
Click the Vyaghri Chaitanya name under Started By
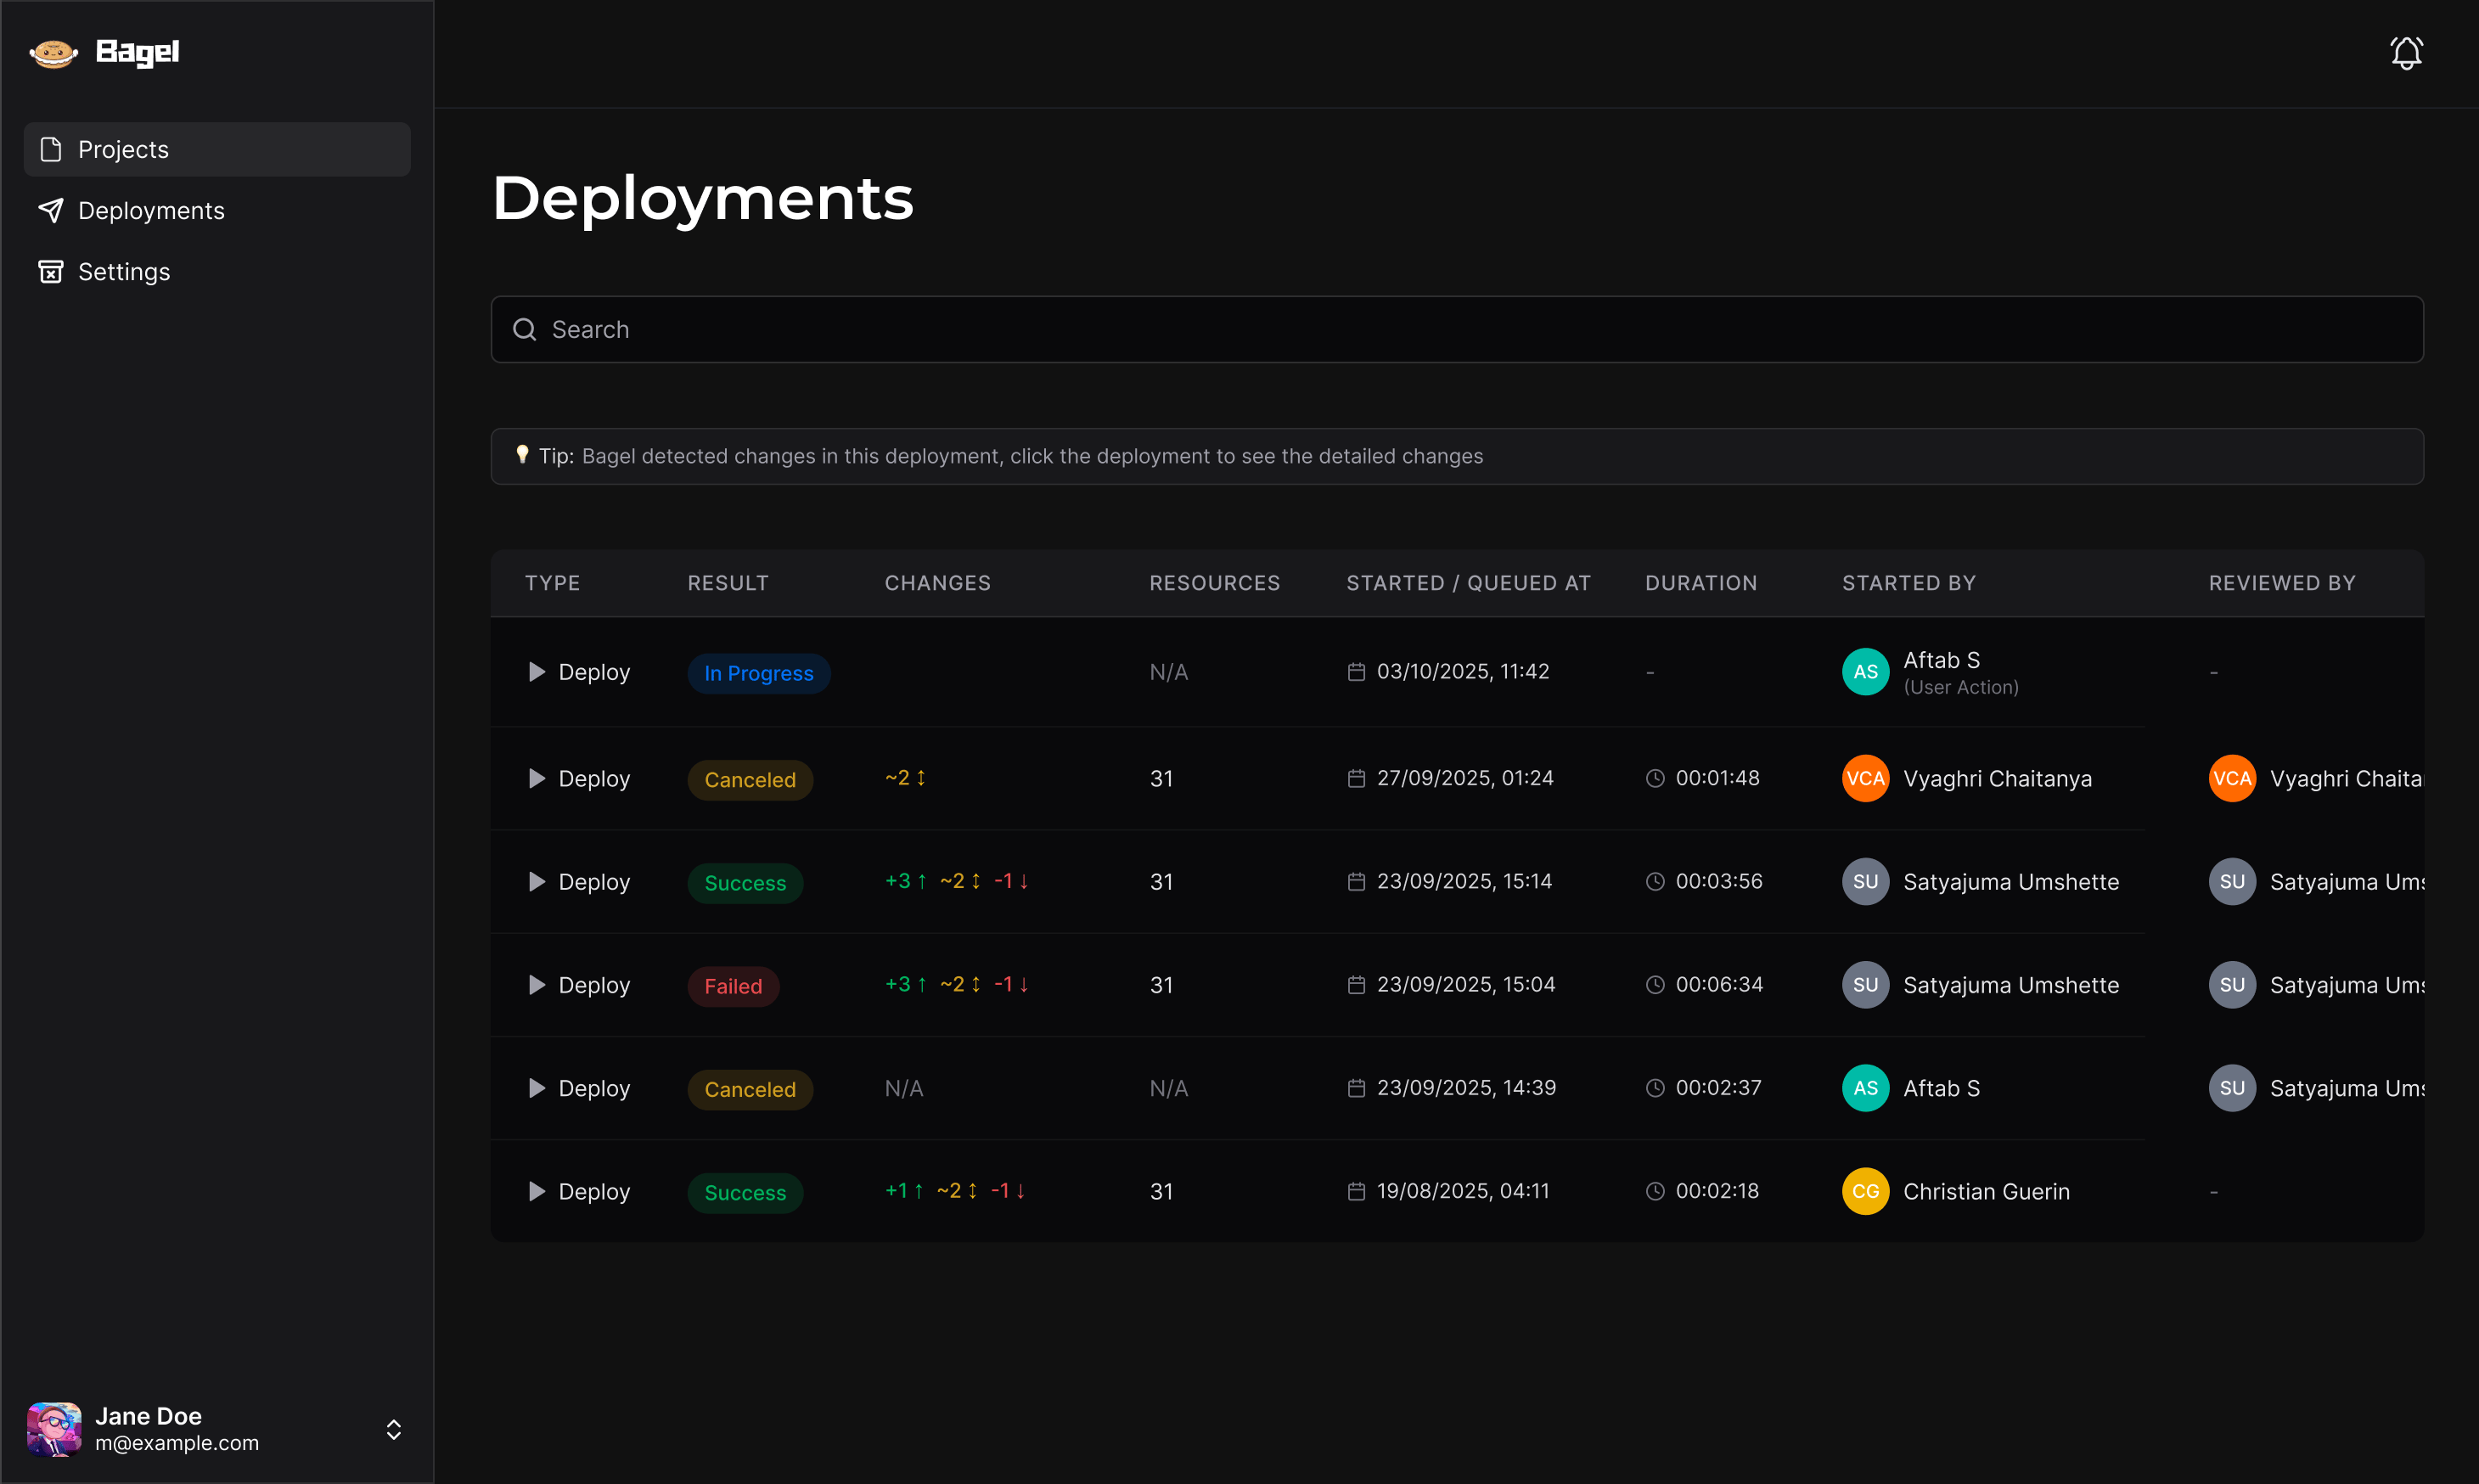coord(1997,778)
